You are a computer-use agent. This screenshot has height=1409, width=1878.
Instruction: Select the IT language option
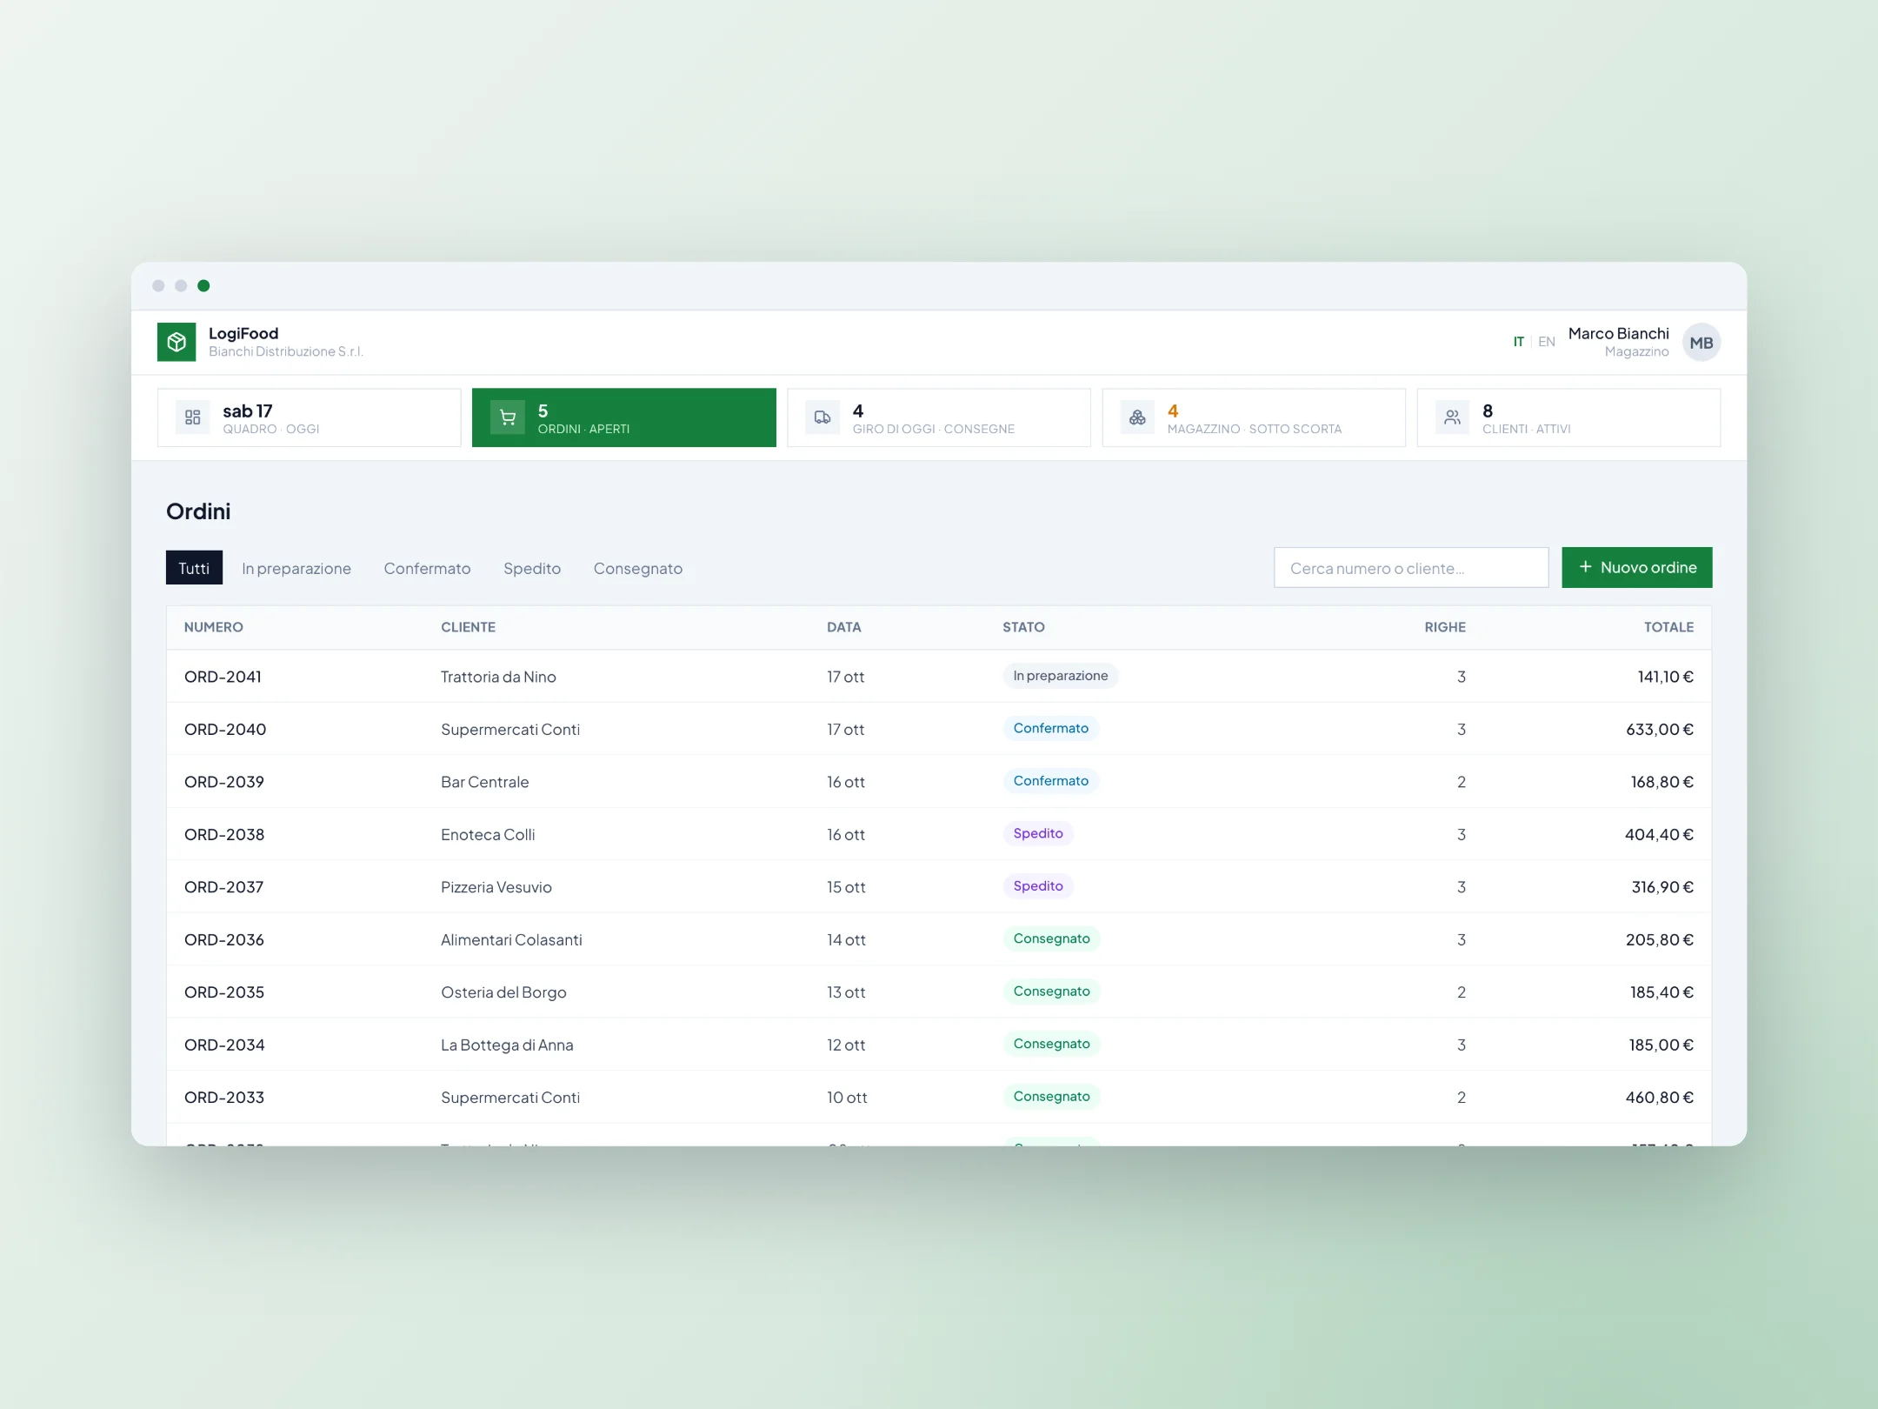(x=1518, y=342)
